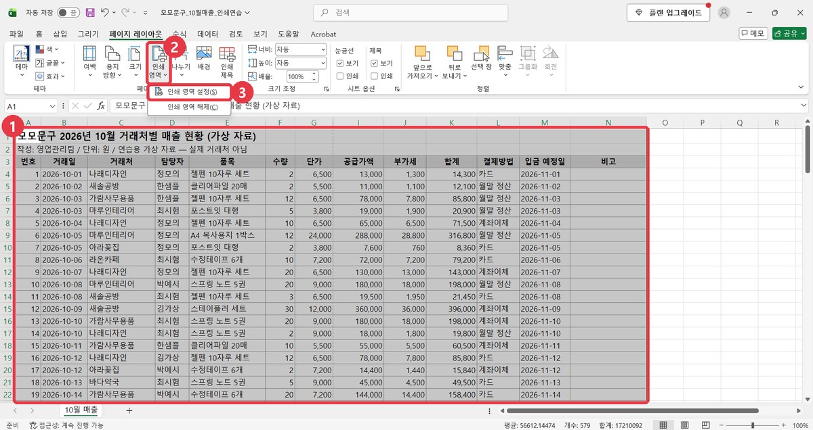Image resolution: width=813 pixels, height=430 pixels.
Task: Open the 글꼴 theme fonts dropdown
Action: pyautogui.click(x=49, y=63)
